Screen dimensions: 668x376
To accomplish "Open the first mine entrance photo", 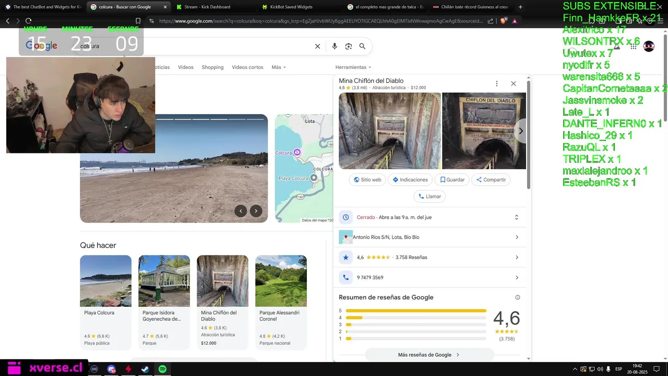I will [390, 131].
